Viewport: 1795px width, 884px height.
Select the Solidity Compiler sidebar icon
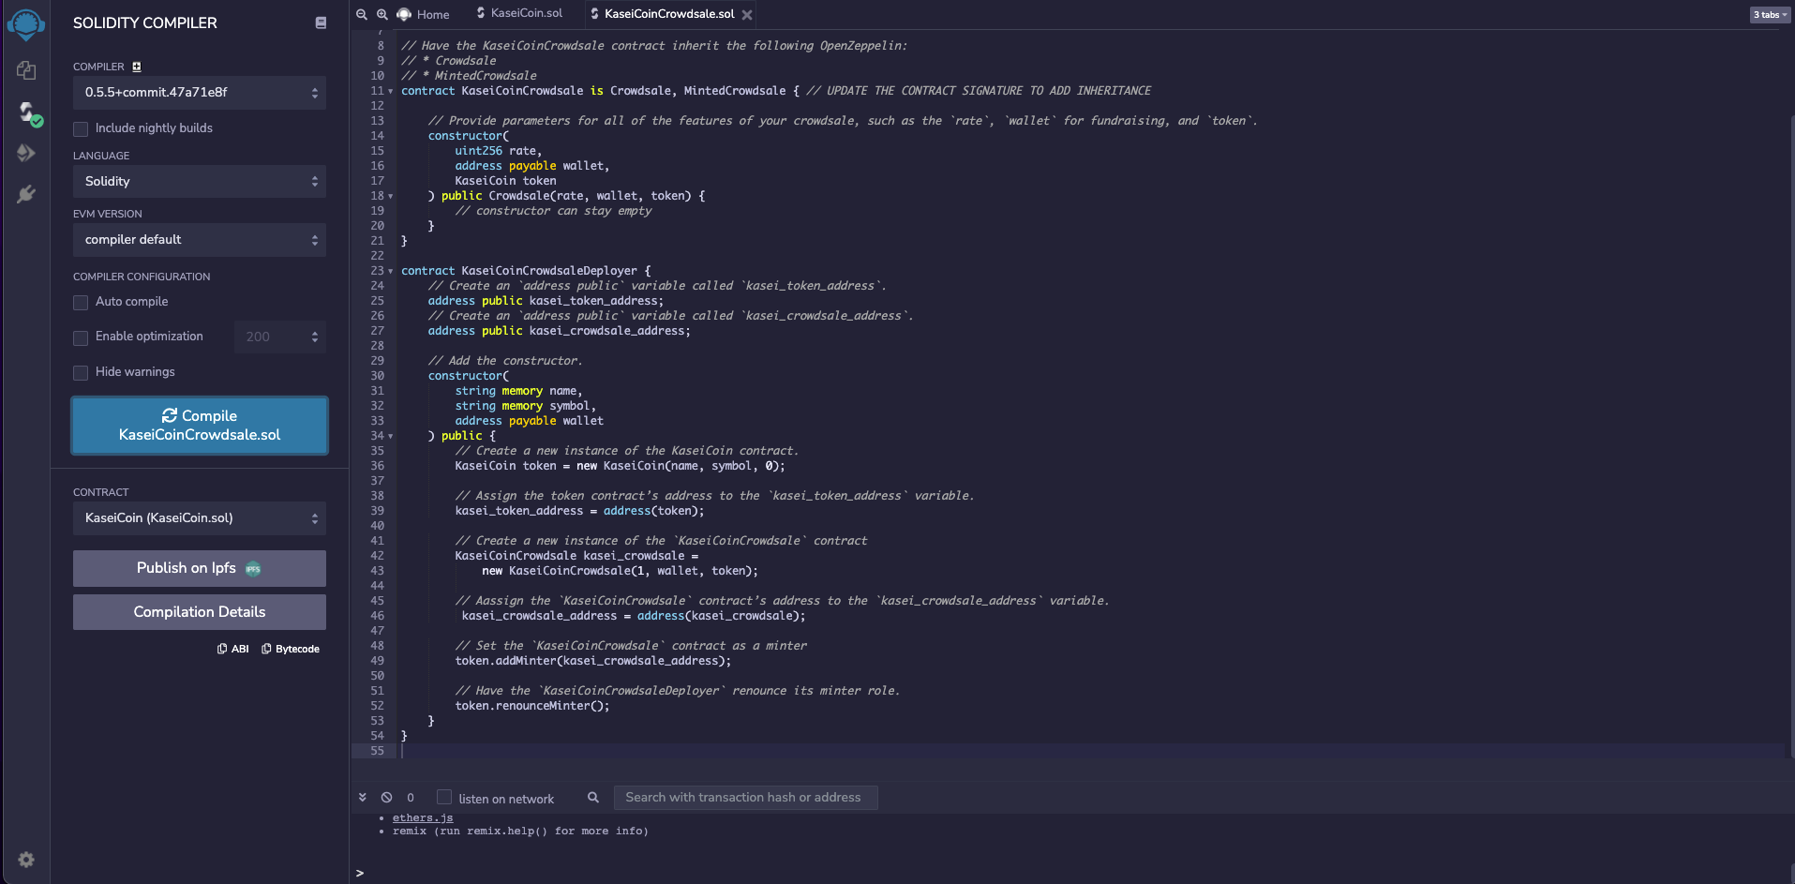coord(25,112)
